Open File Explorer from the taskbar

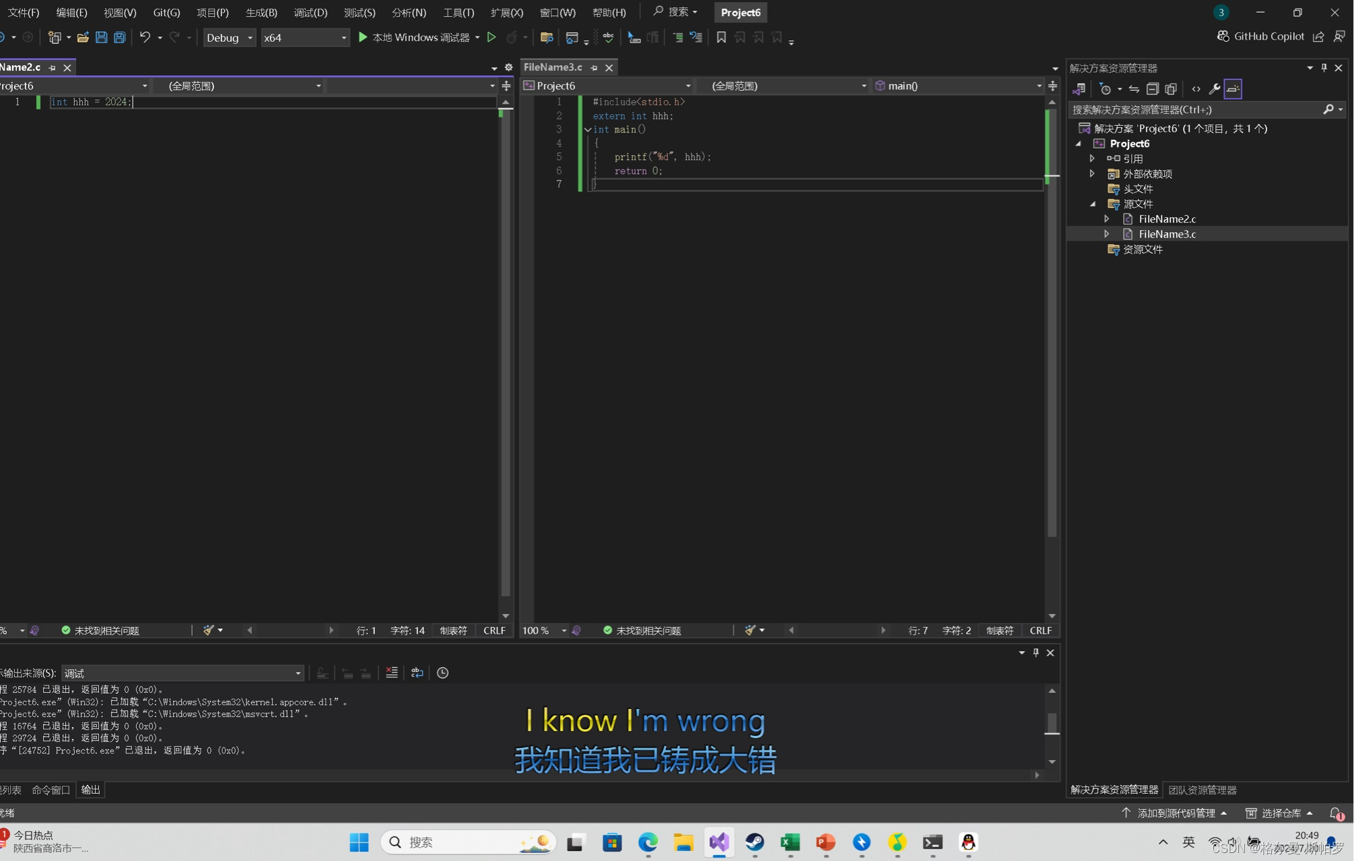click(683, 842)
